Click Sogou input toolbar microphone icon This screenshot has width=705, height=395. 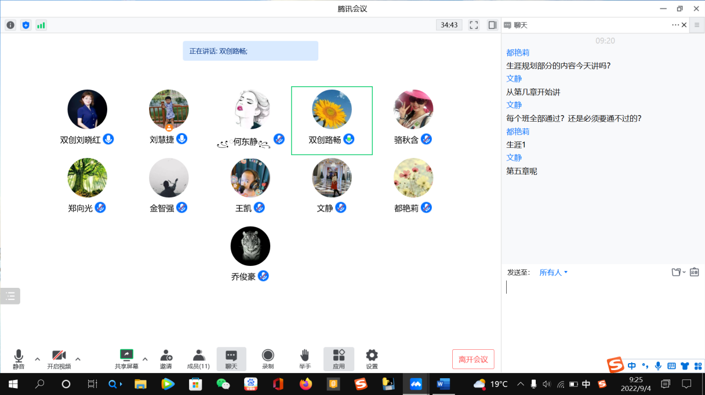658,365
